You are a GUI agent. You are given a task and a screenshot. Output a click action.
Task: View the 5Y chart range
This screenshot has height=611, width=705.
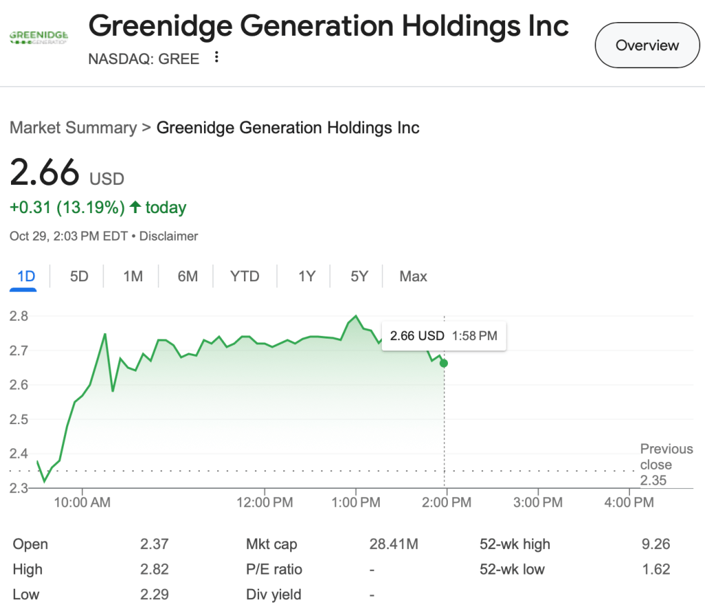tap(359, 277)
